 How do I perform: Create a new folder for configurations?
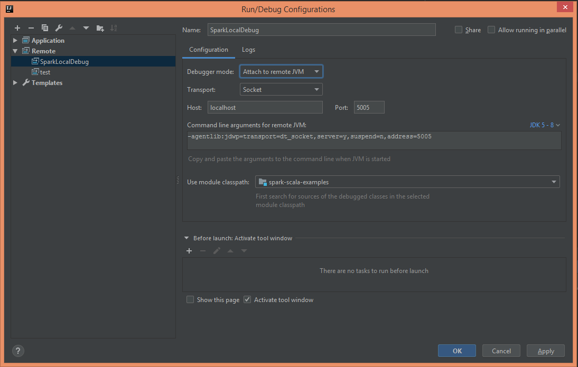[x=100, y=28]
